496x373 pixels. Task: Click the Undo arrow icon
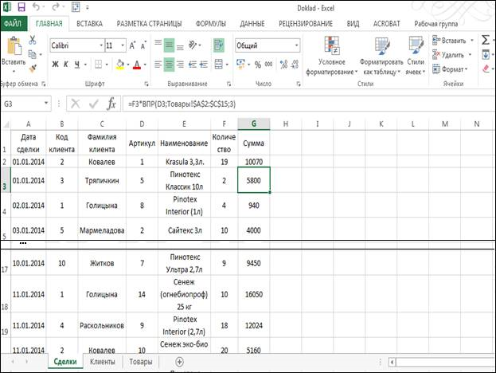pyautogui.click(x=37, y=7)
